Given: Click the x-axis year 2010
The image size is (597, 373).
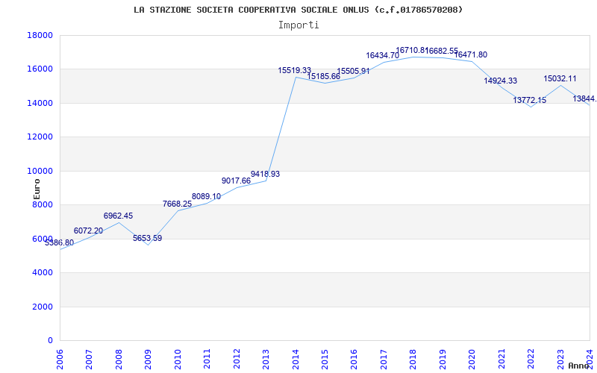Looking at the screenshot, I should point(178,359).
